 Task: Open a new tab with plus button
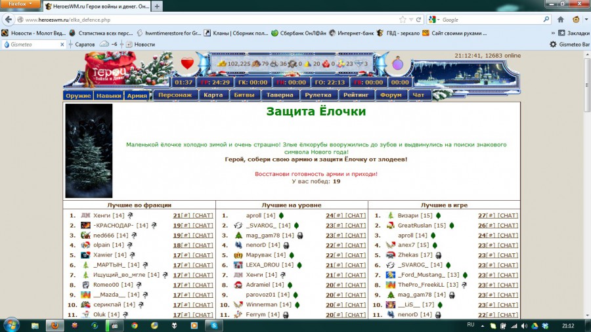157,7
